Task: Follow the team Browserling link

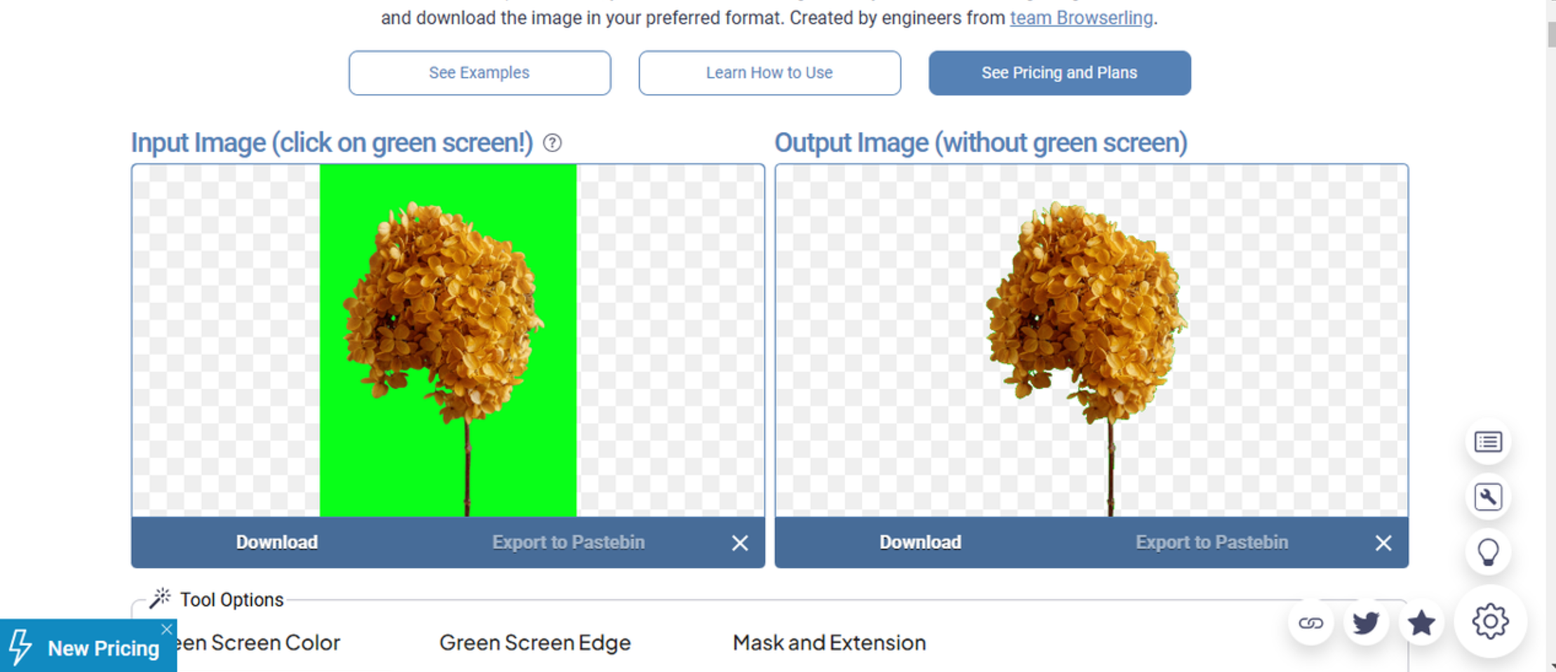Action: coord(1080,18)
